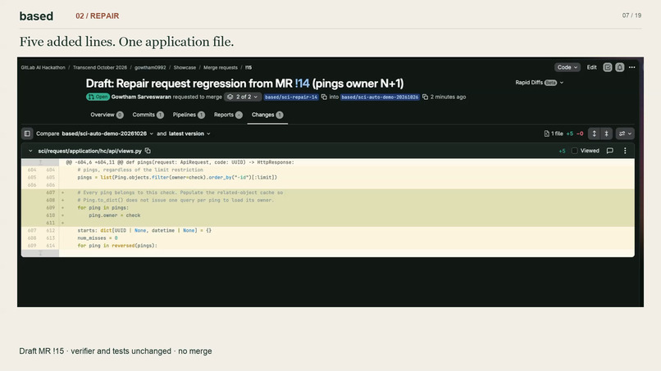661x371 pixels.
Task: Open latest version dropdown
Action: coord(189,133)
